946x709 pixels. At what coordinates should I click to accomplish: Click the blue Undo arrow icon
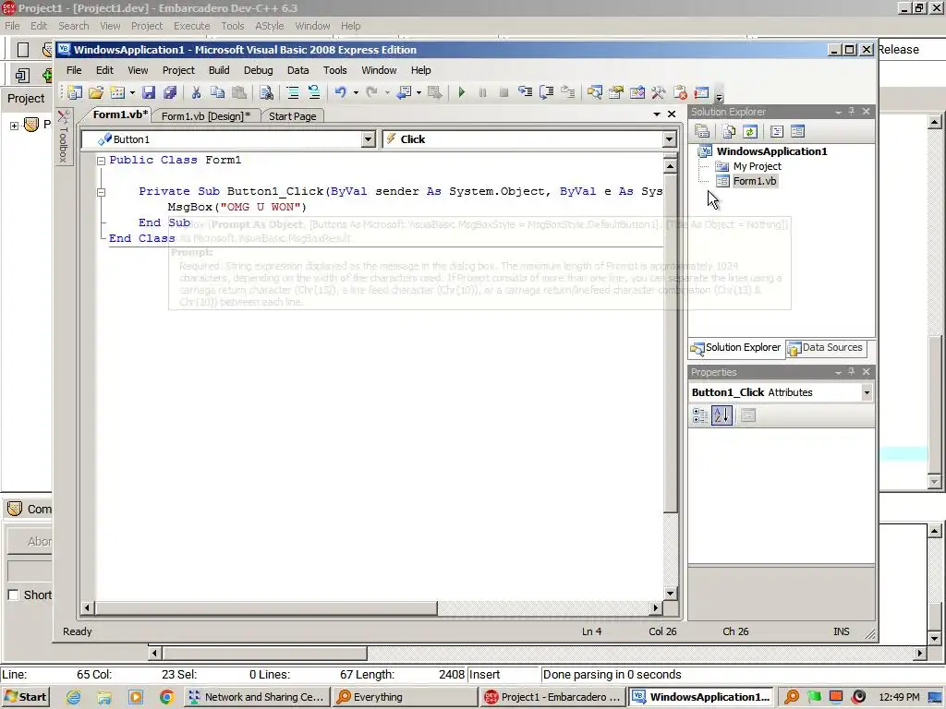click(x=341, y=92)
